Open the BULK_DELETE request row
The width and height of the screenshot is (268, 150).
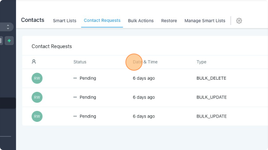(145, 78)
